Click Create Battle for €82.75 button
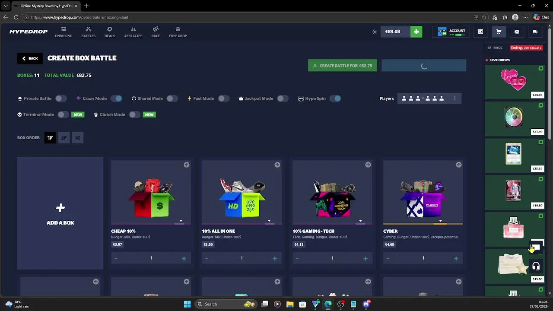The height and width of the screenshot is (311, 553). click(x=342, y=66)
